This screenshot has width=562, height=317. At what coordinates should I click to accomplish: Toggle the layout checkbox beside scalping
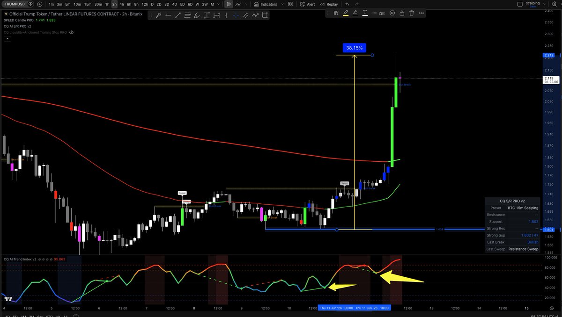click(x=520, y=4)
